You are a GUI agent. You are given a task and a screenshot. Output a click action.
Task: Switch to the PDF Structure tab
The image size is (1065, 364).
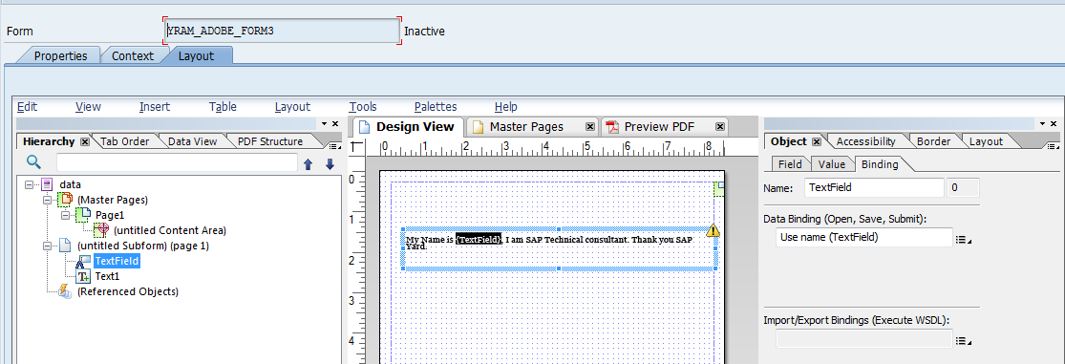[x=269, y=141]
